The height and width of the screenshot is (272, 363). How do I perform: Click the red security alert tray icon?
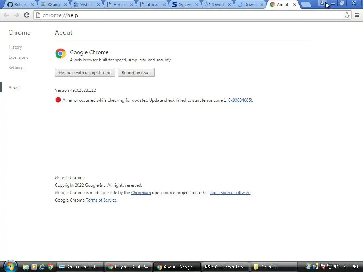[323, 267]
